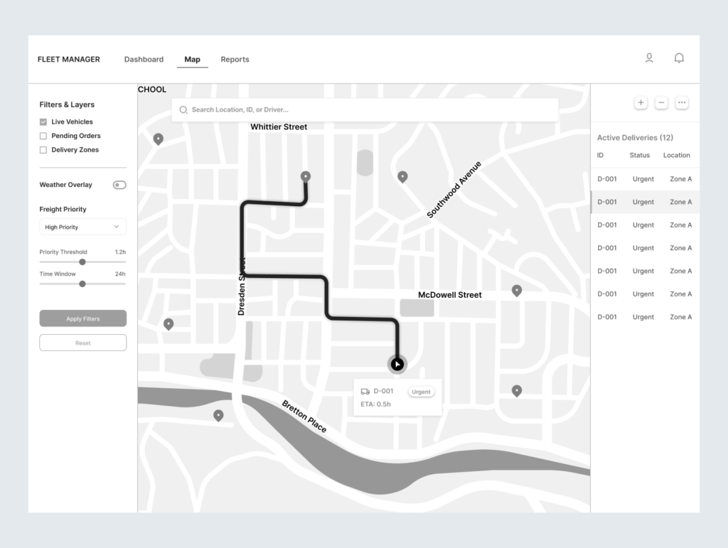
Task: Zoom out with the minus button
Action: pos(661,103)
